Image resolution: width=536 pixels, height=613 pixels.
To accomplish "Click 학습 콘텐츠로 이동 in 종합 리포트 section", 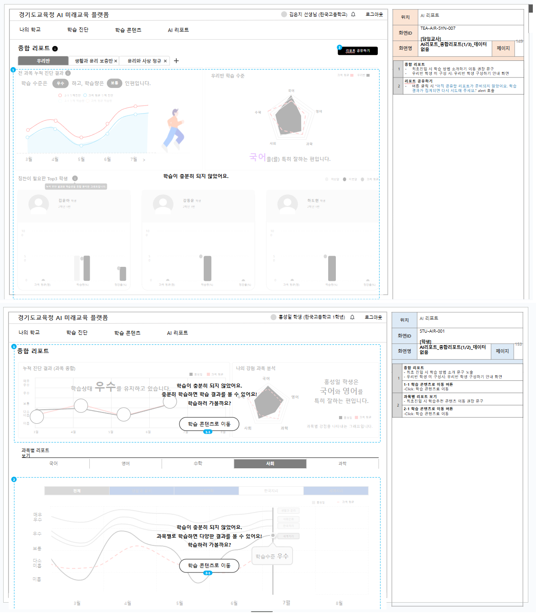I will [209, 424].
